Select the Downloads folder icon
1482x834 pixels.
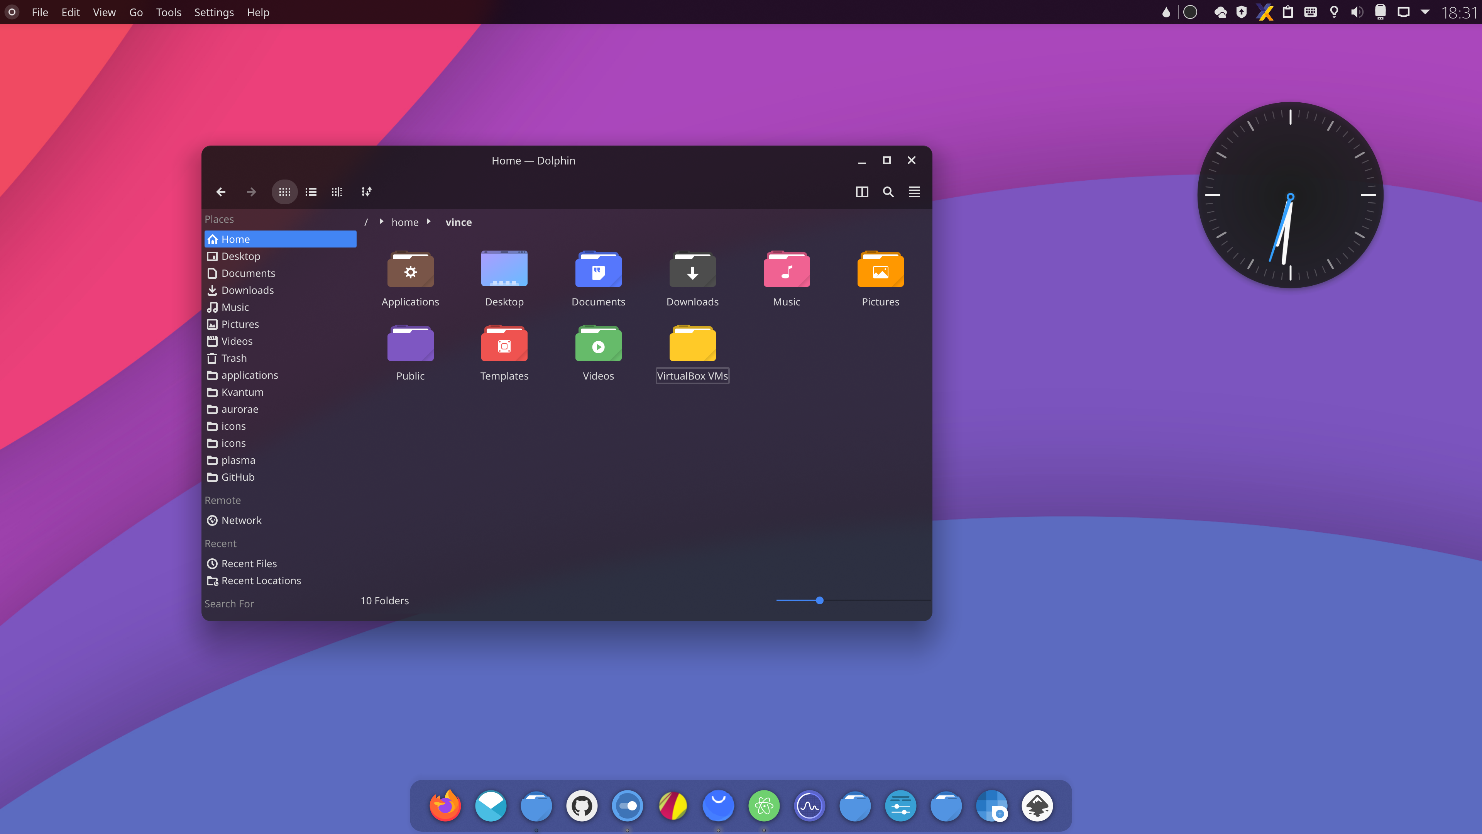pyautogui.click(x=693, y=269)
